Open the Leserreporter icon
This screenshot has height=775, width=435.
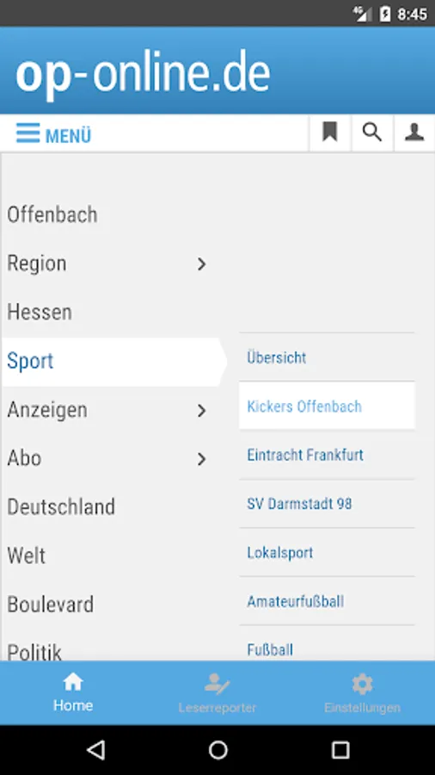[217, 684]
